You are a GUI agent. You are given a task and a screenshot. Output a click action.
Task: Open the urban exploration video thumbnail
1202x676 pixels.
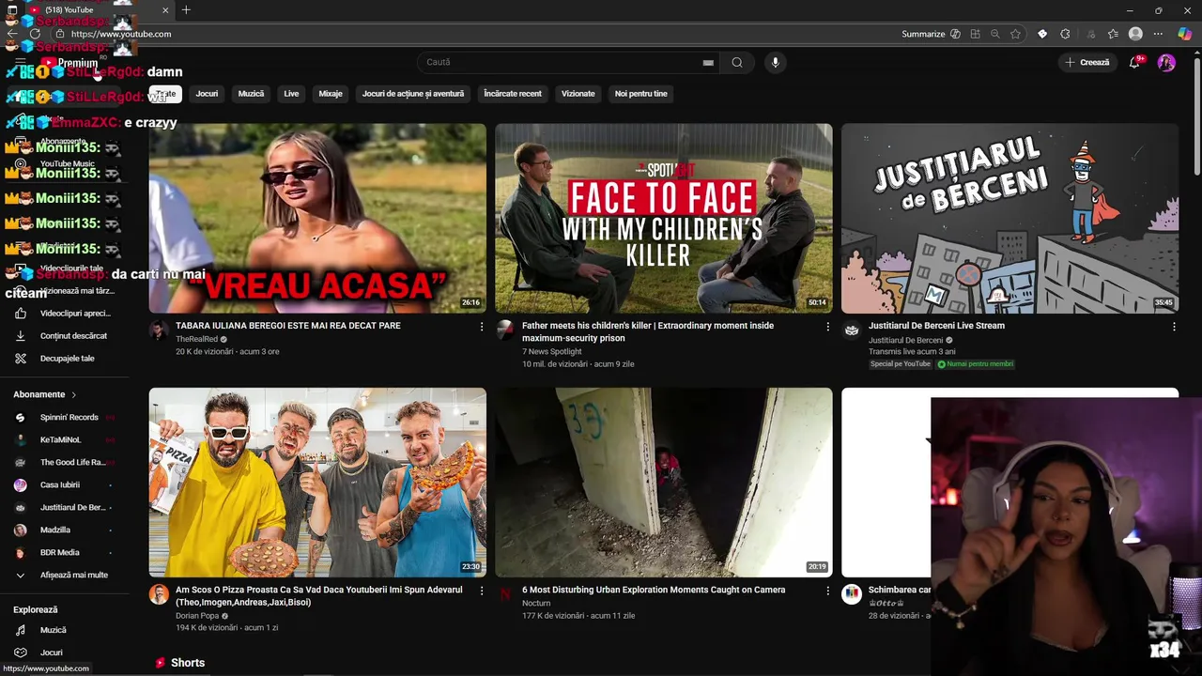664,483
